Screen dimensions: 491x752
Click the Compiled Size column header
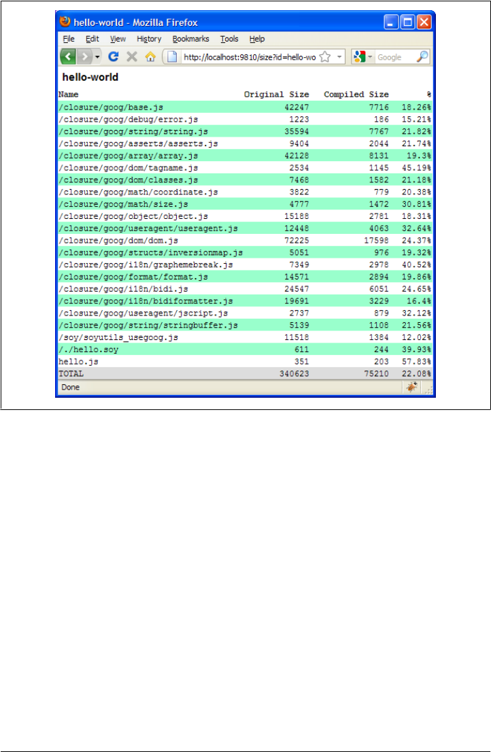356,95
